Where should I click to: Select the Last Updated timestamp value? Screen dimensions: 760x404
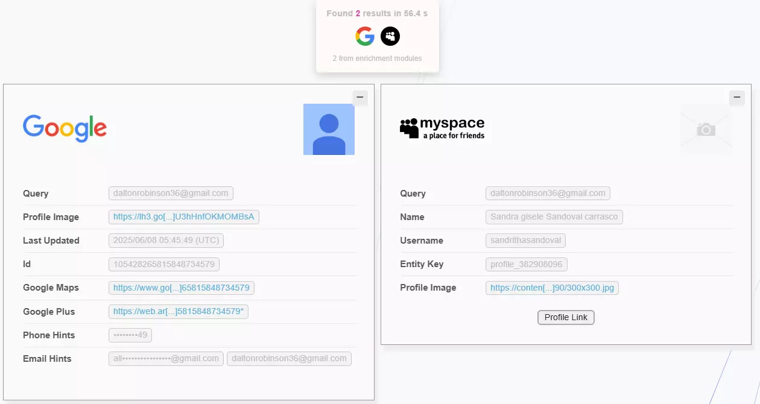(166, 241)
